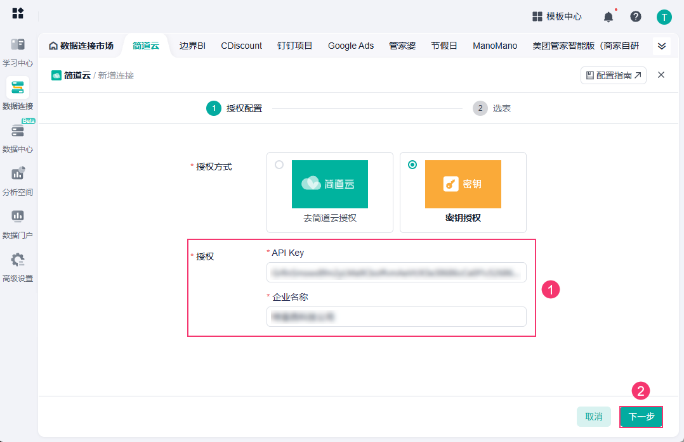This screenshot has width=684, height=442.
Task: Open the app grid logo icon
Action: (18, 13)
